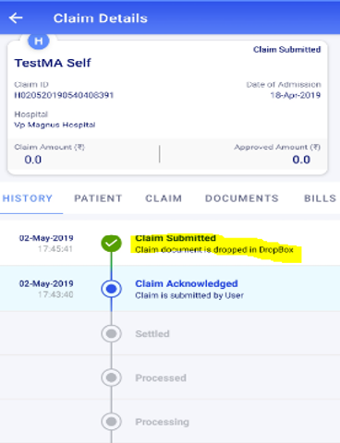
Task: Click the Claim Amount value
Action: (x=33, y=160)
